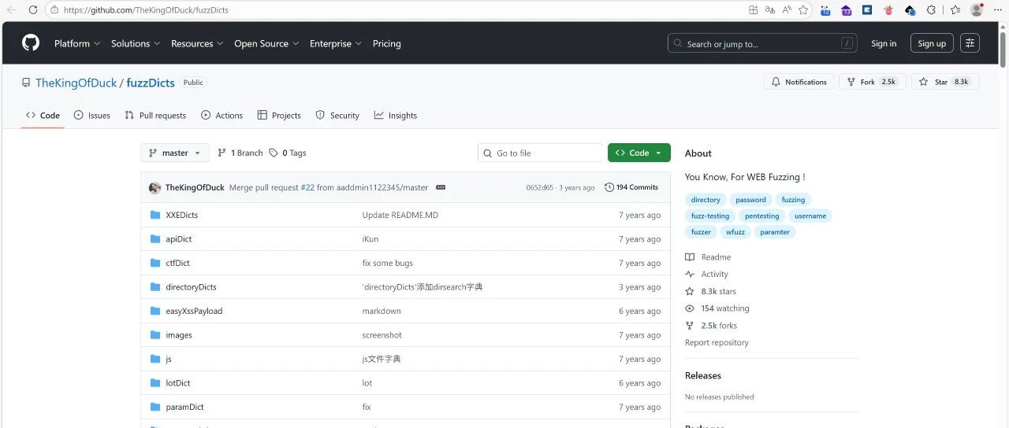Viewport: 1009px width, 428px height.
Task: Switch to the Security tab
Action: [337, 115]
